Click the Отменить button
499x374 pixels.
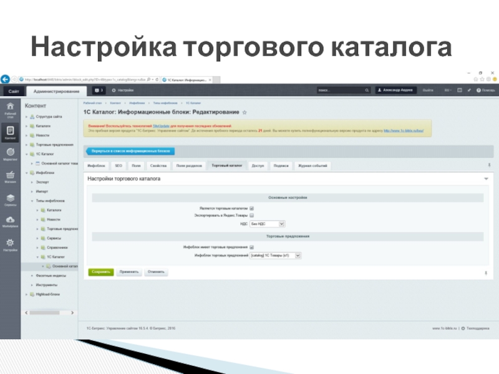click(156, 272)
